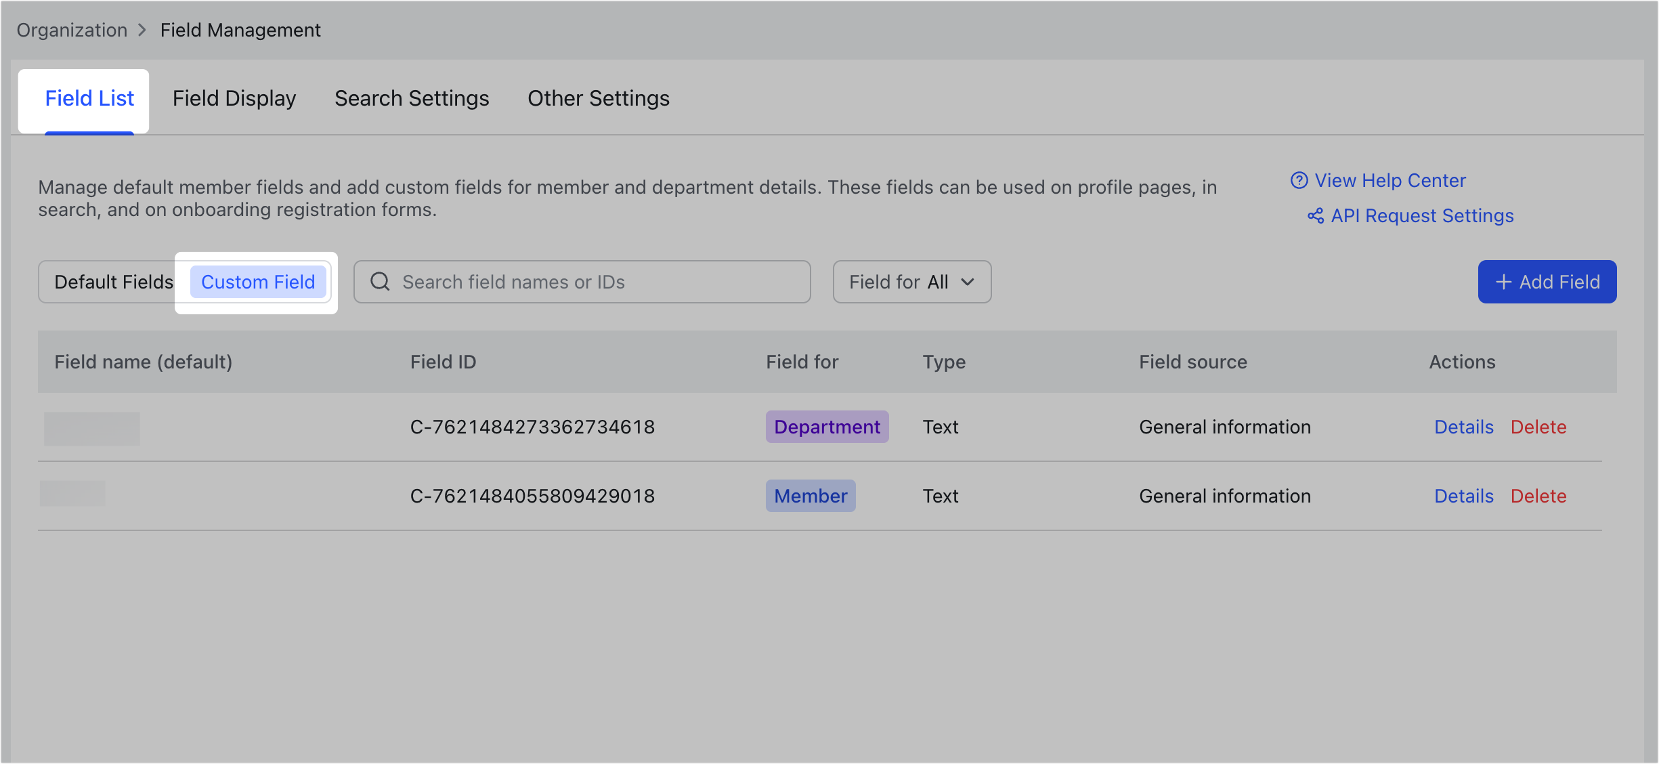Click the help circle icon beside View Help Center

pos(1299,180)
